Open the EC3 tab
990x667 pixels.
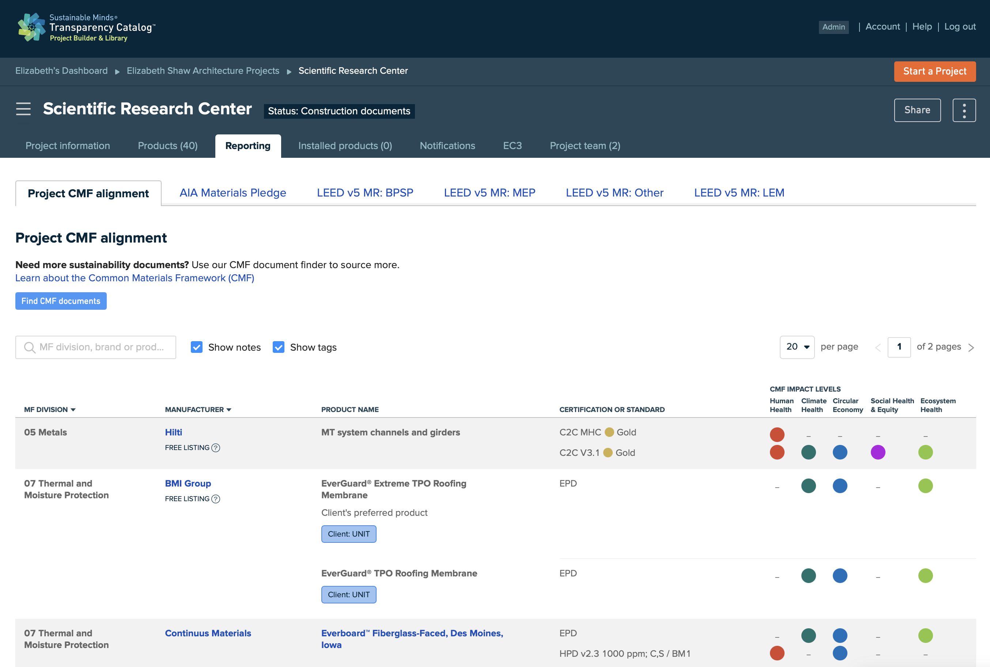pos(513,146)
